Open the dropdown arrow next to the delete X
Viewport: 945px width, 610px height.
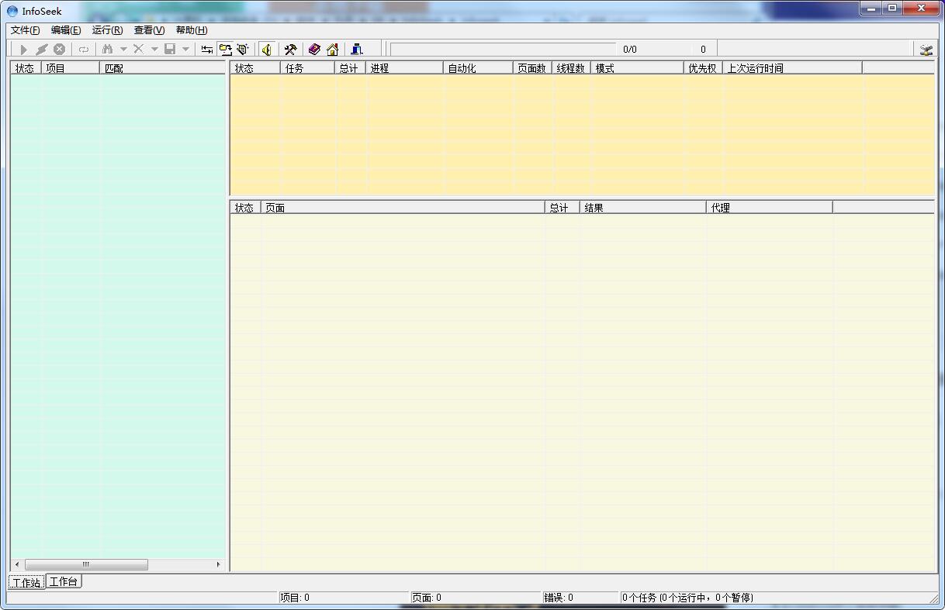coord(154,49)
